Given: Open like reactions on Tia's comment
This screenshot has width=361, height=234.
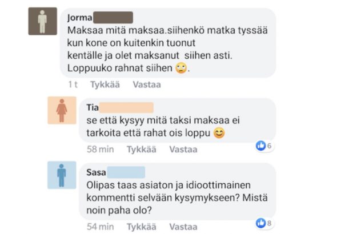Looking at the screenshot, I should (x=264, y=146).
